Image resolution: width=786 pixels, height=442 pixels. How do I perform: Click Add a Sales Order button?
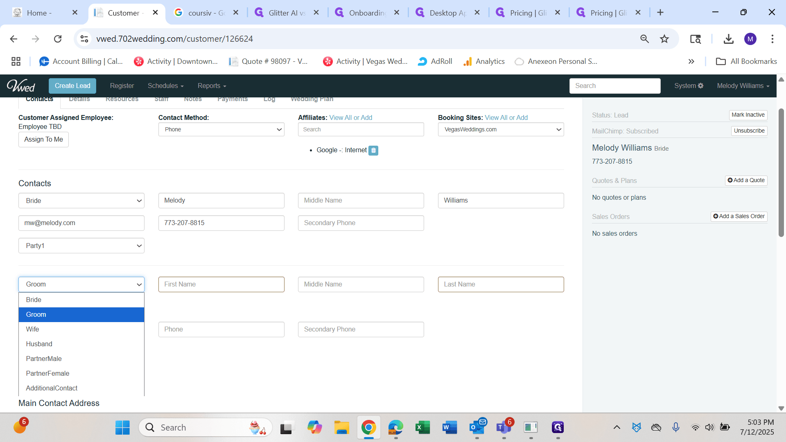pos(739,216)
